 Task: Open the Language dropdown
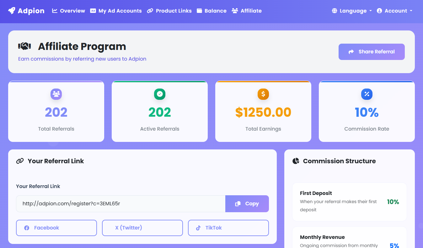pos(352,11)
